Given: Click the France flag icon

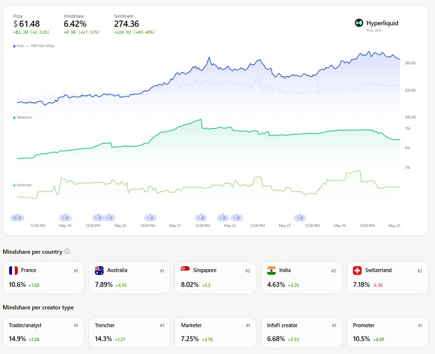Looking at the screenshot, I should 13,271.
